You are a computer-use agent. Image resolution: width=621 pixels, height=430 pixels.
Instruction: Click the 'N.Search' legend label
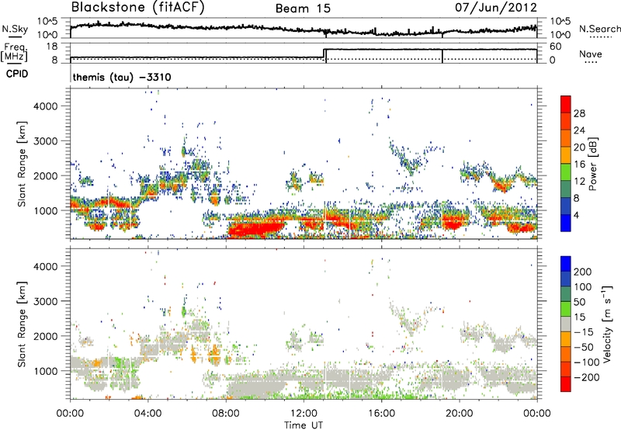599,29
